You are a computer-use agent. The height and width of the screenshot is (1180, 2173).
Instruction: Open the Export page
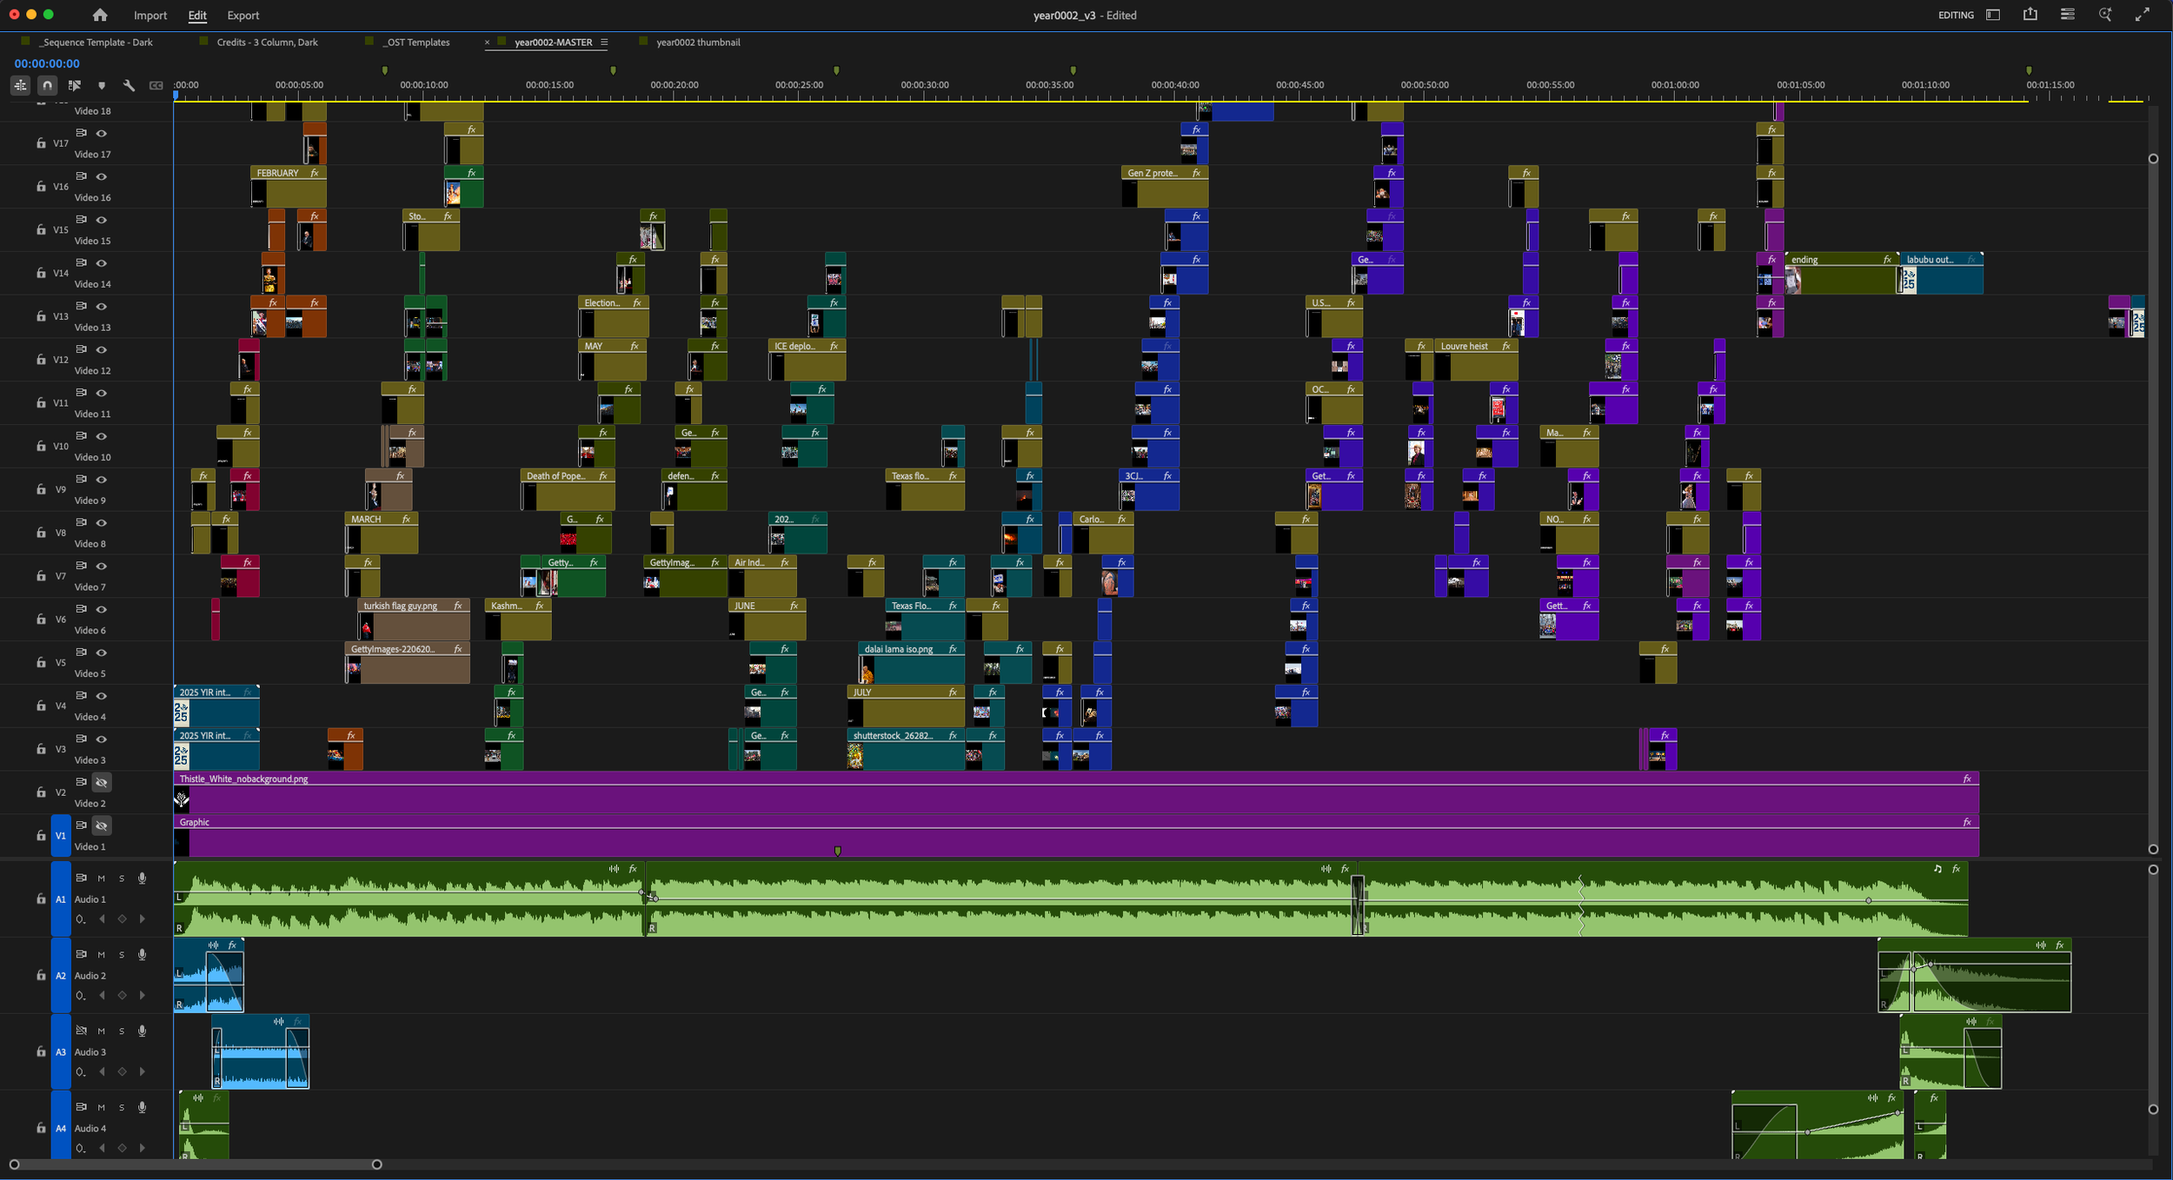pyautogui.click(x=243, y=16)
